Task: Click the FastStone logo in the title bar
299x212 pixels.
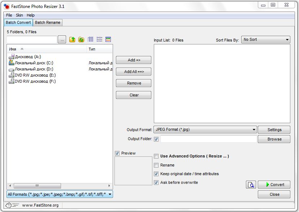Action: (6, 7)
